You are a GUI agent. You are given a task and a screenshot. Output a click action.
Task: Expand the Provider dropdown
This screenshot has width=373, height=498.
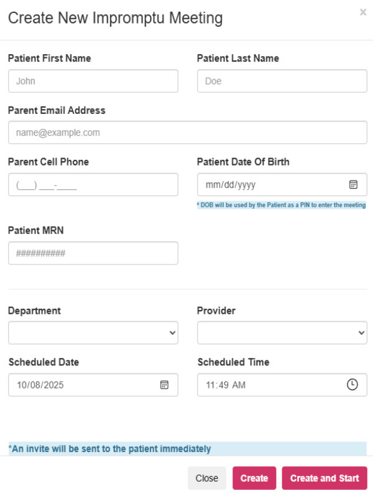[x=282, y=333]
